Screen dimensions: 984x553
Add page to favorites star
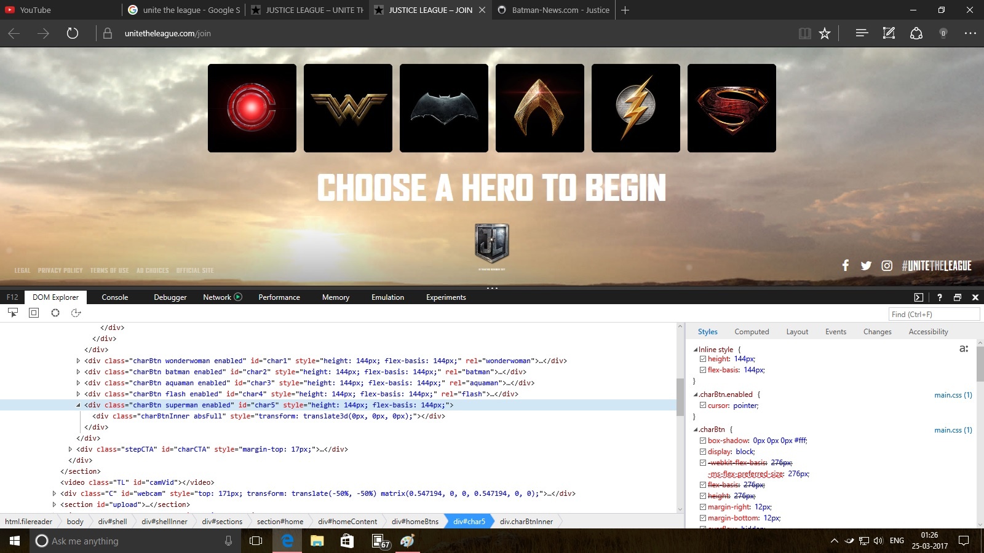tap(825, 33)
